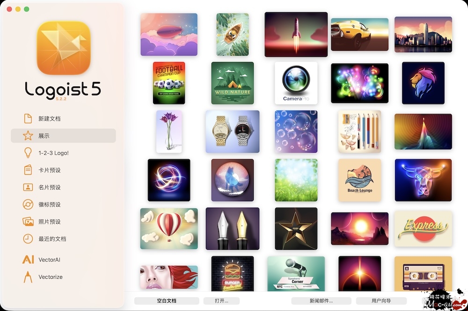Select the Football Champion Cup poster thumbnail
The image size is (468, 311).
[x=169, y=83]
